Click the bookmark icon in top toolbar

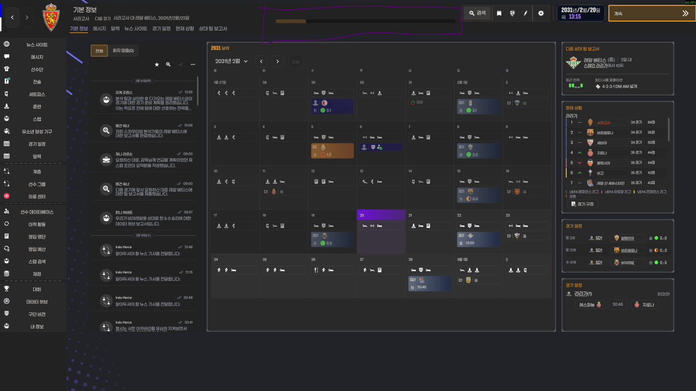coord(499,14)
